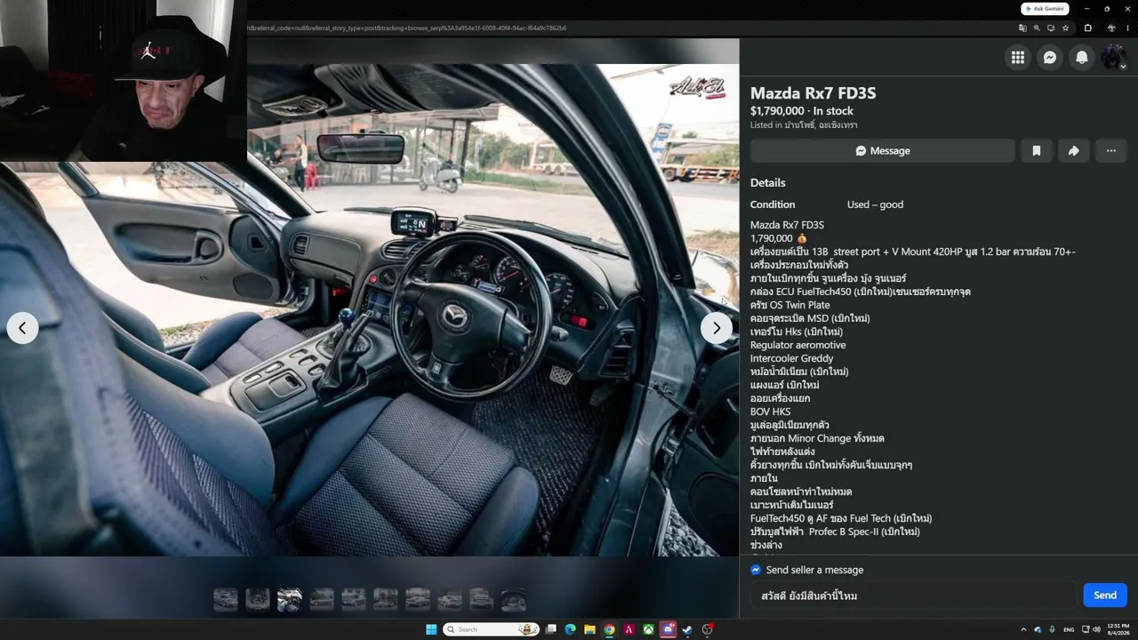Click the Ask Gemini button
Image resolution: width=1138 pixels, height=640 pixels.
pyautogui.click(x=1045, y=9)
